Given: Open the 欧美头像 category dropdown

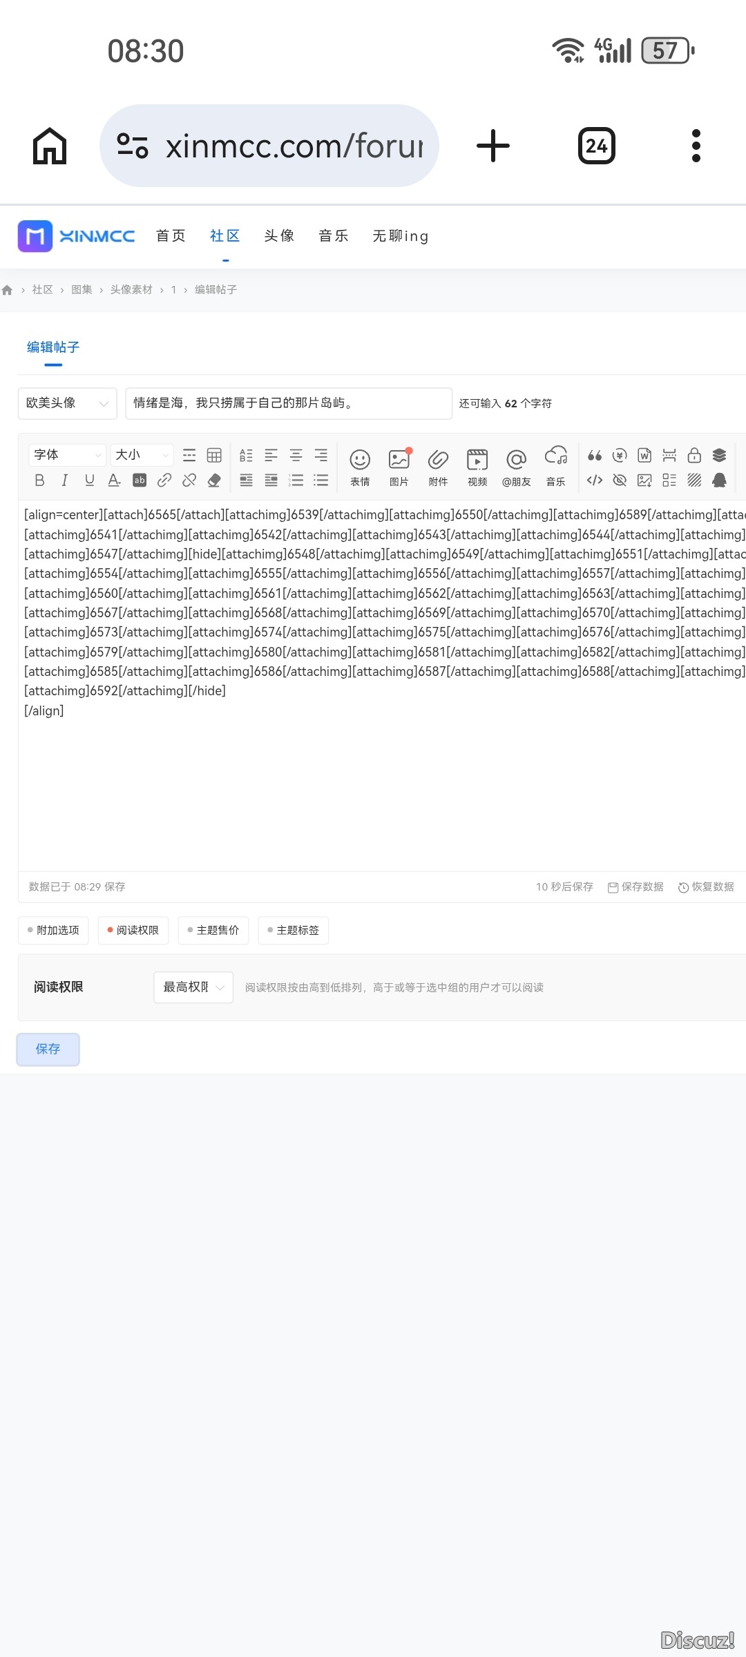Looking at the screenshot, I should [x=67, y=403].
